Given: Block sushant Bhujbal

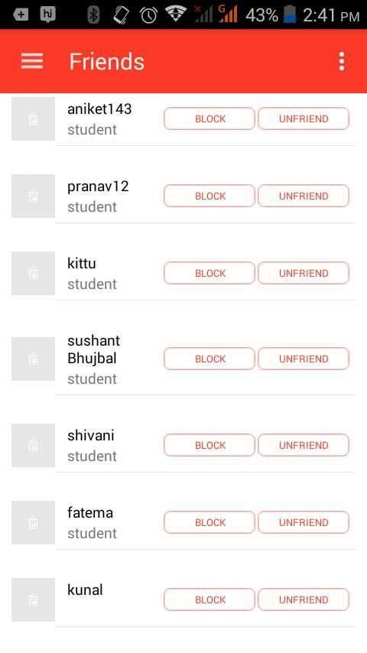Looking at the screenshot, I should click(209, 359).
